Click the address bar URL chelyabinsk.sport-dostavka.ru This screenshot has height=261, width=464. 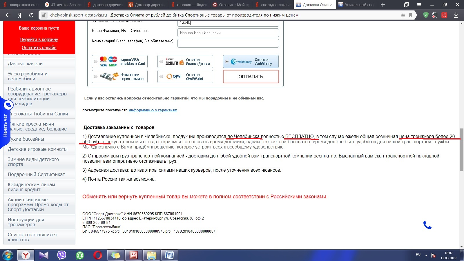(x=78, y=15)
